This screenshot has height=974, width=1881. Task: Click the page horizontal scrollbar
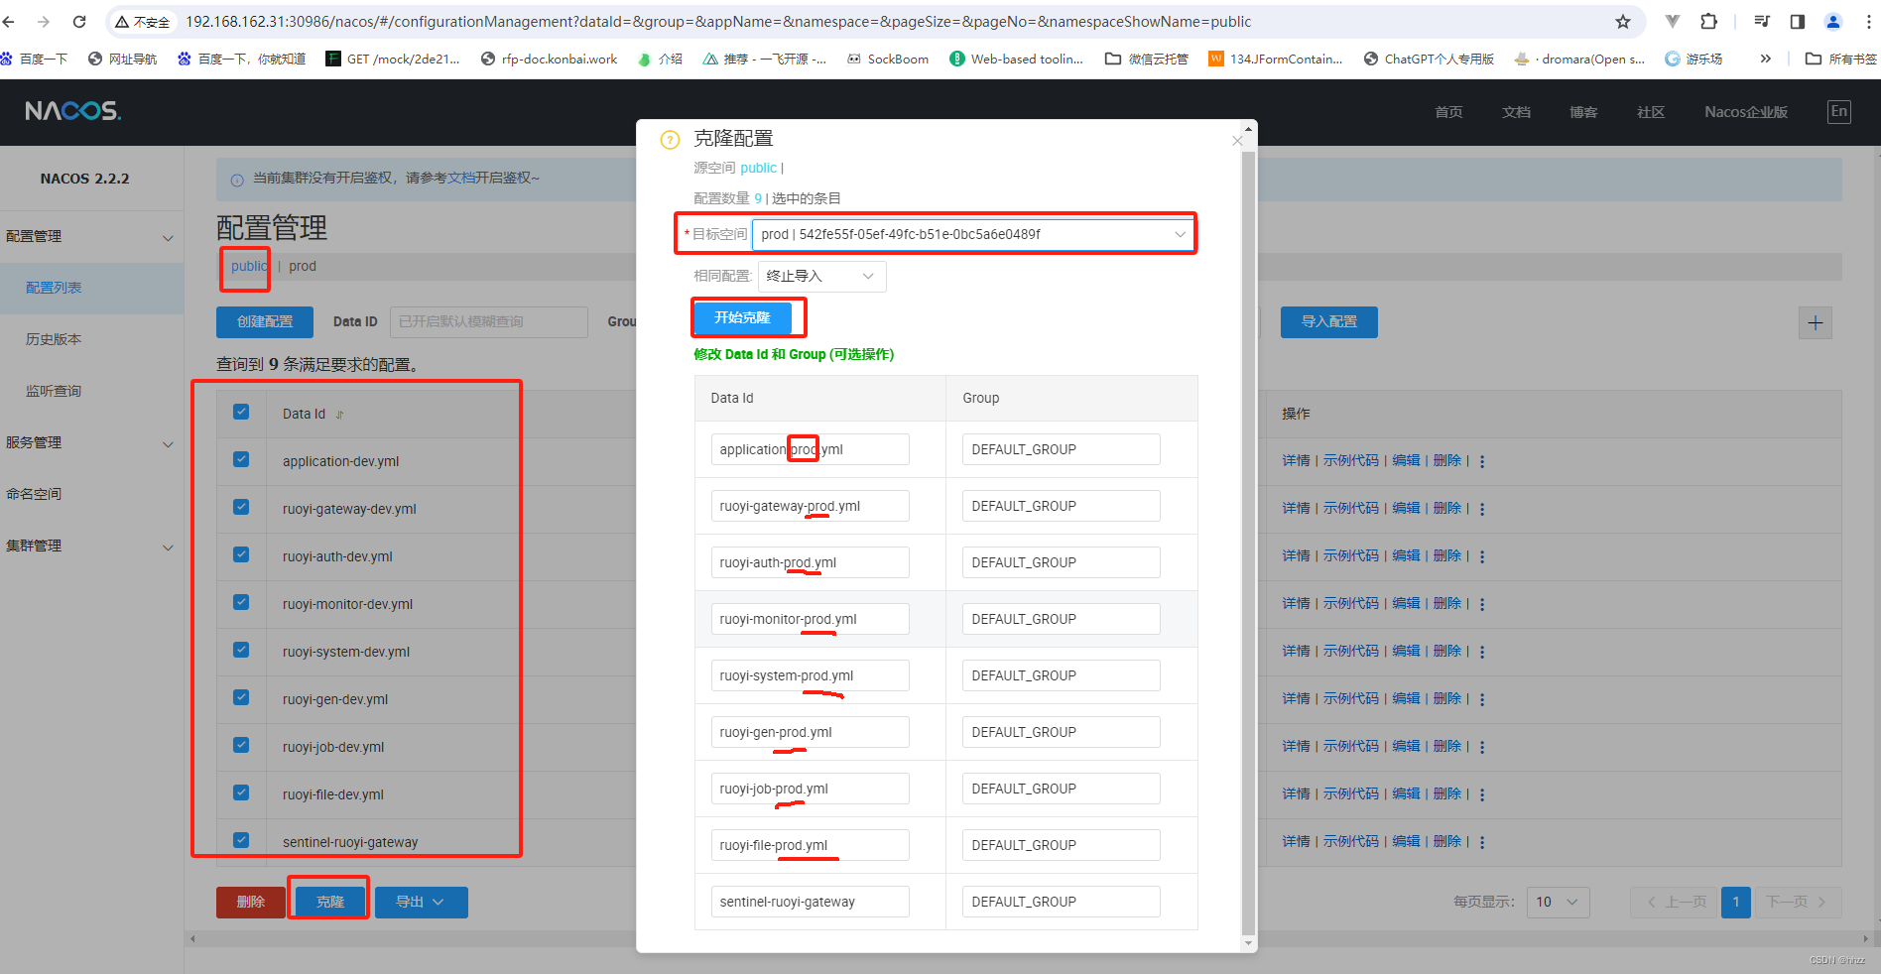coord(1029,938)
